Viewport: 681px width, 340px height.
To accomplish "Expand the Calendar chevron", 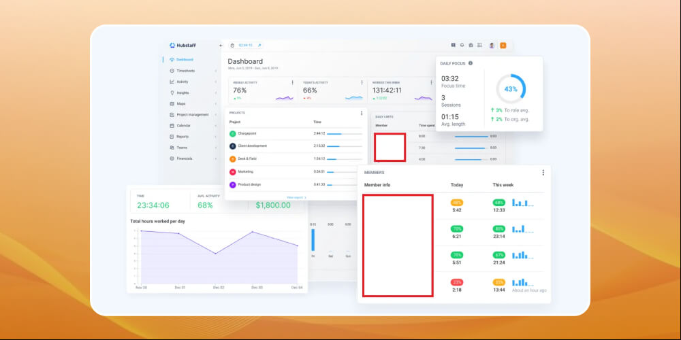I will (215, 125).
